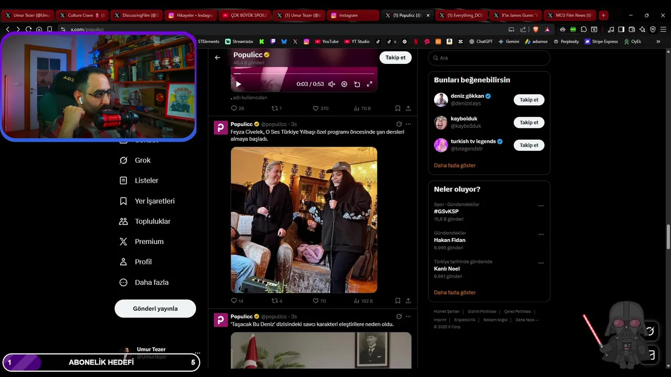Image resolution: width=671 pixels, height=377 pixels.
Task: Like the Feyza Civelek post
Action: [319, 301]
